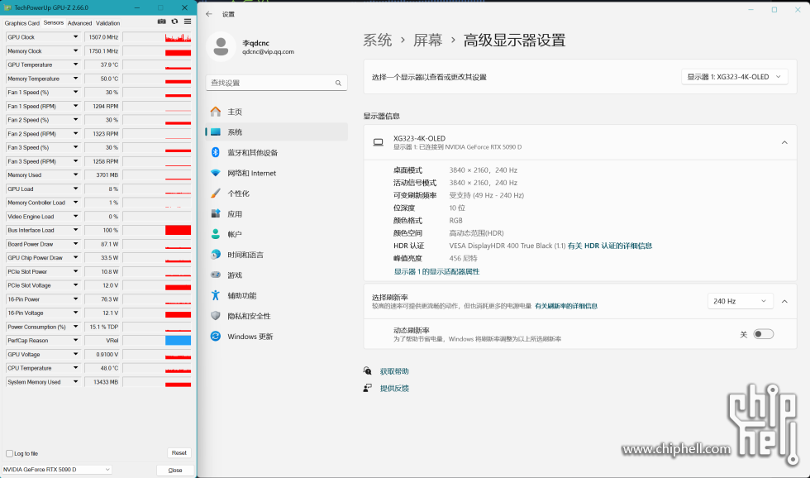This screenshot has width=810, height=478.
Task: Click the Find a setting (查找设置) search field
Action: tap(276, 83)
